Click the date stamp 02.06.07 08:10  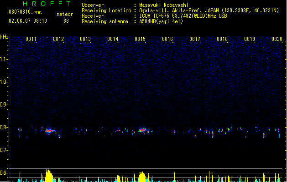(28, 21)
